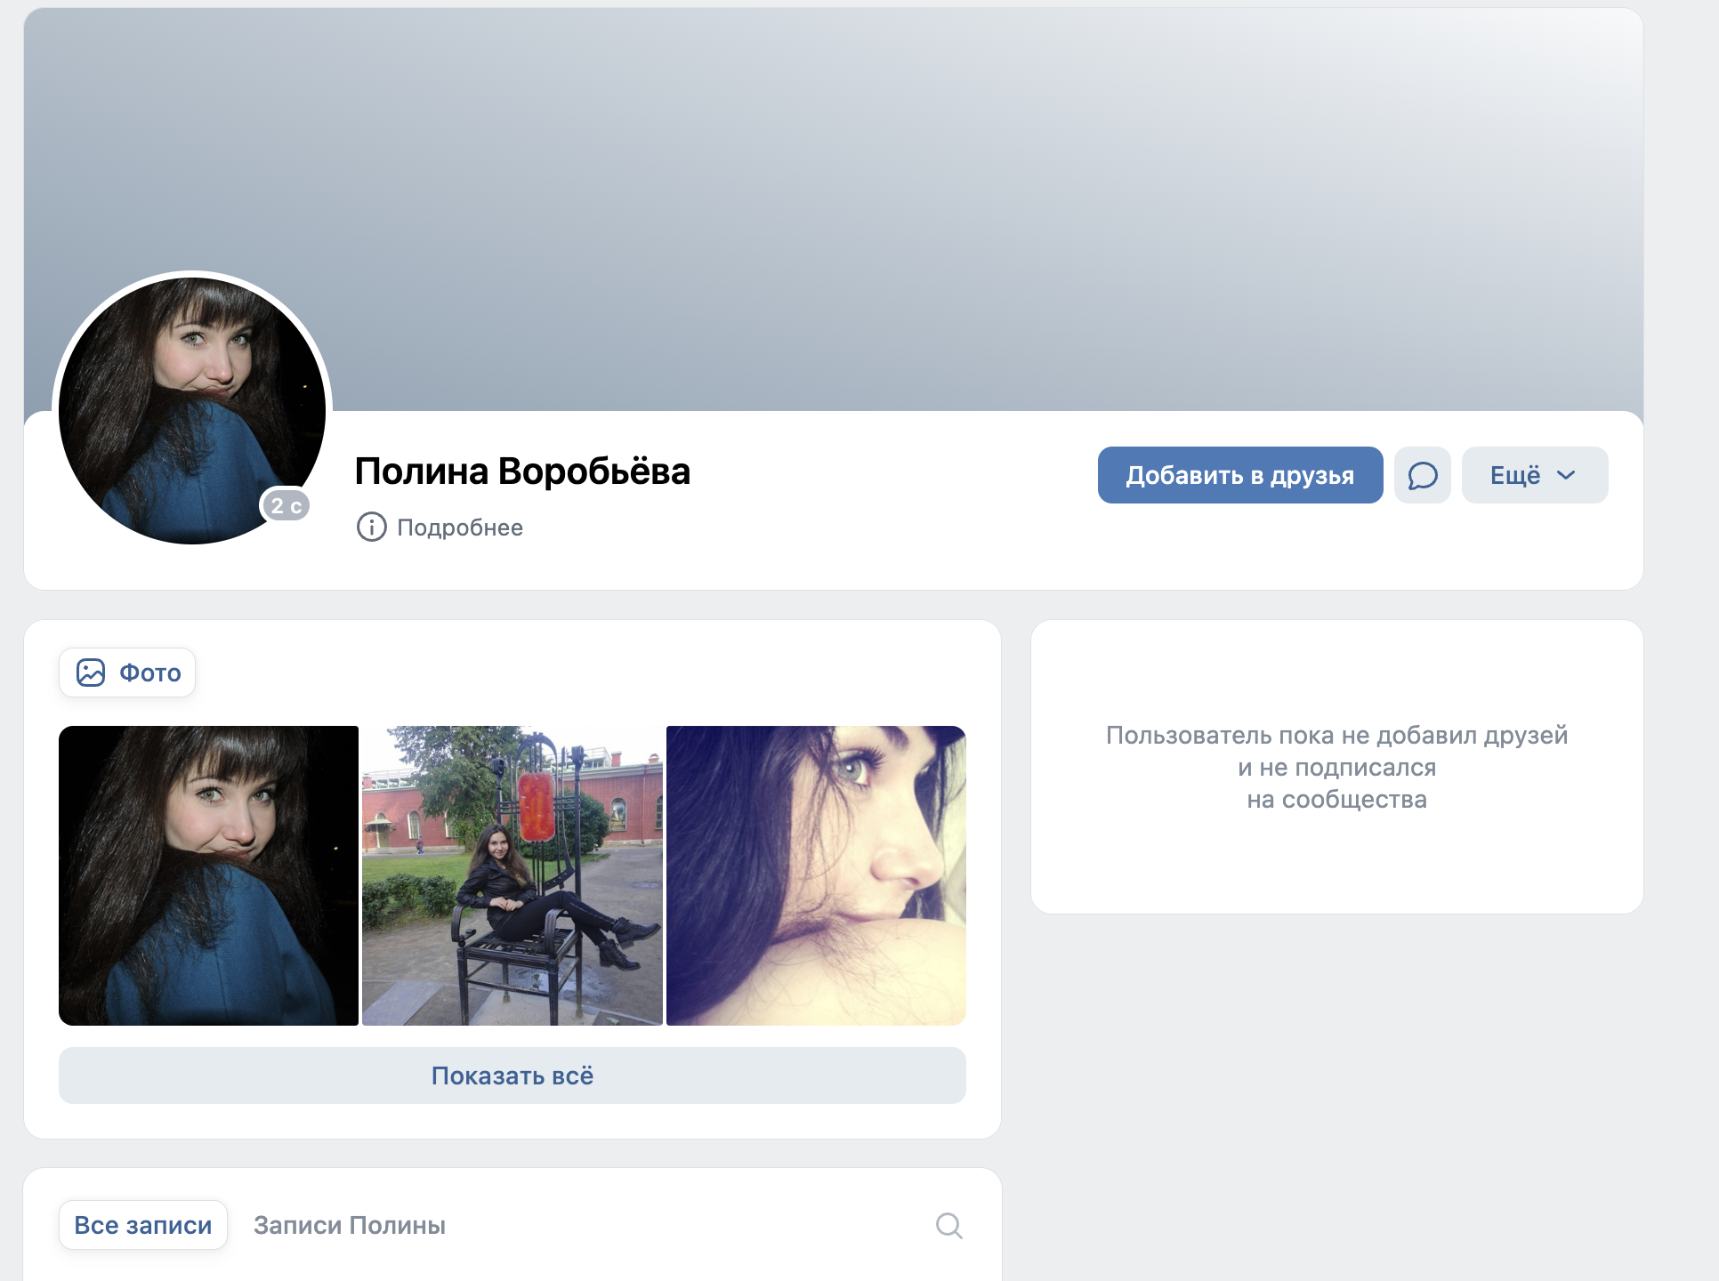Click the 2 с status badge on avatar
The height and width of the screenshot is (1281, 1719).
click(x=286, y=505)
